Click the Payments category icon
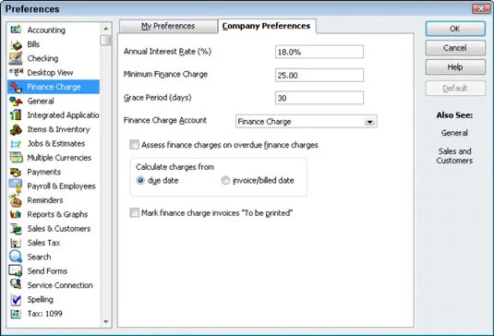Screen dimensions: 494x336 [x=16, y=172]
